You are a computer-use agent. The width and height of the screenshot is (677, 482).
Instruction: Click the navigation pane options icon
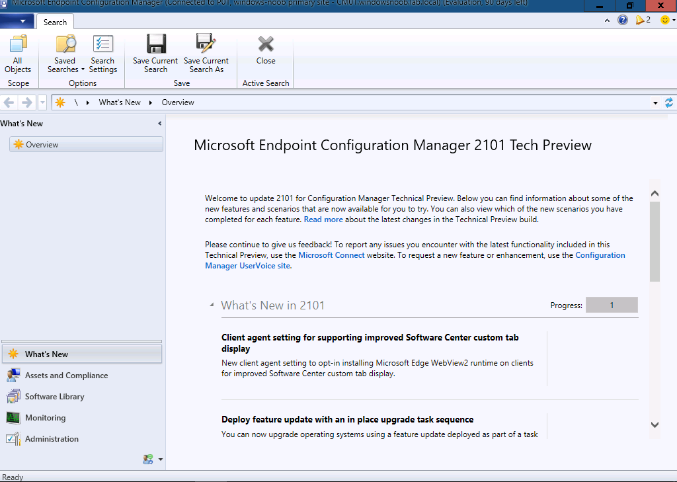coord(148,459)
